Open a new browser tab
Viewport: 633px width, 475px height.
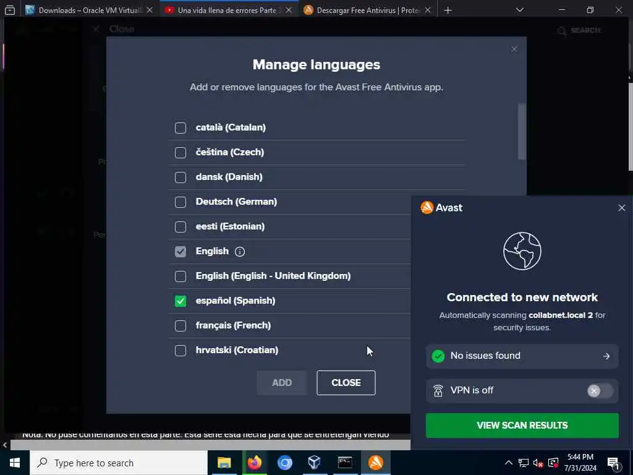(x=448, y=10)
